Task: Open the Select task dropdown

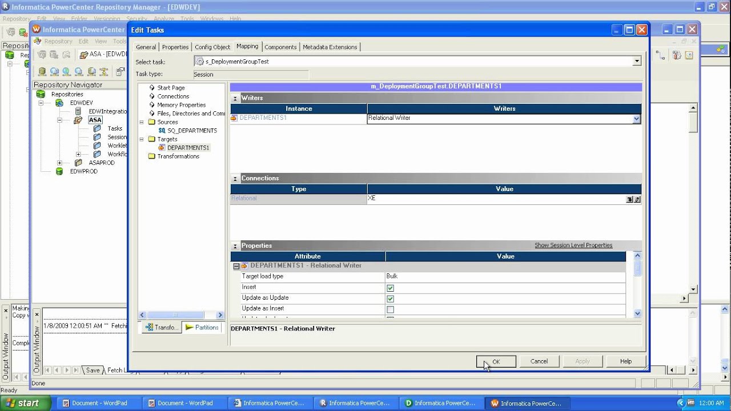Action: pos(637,61)
